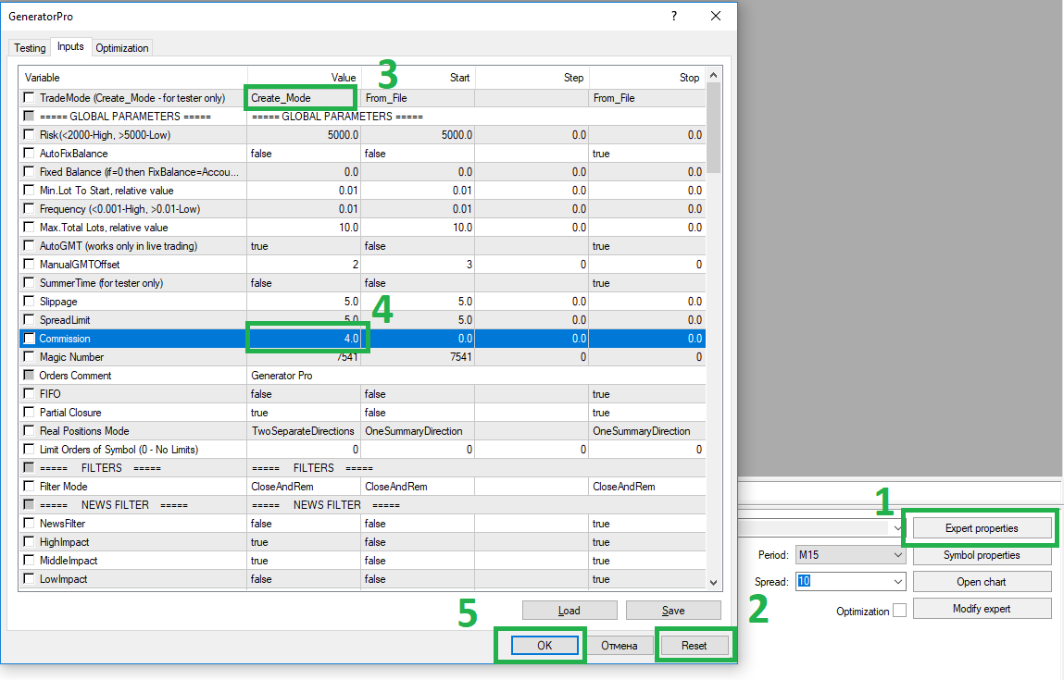Click the Start column header
Image resolution: width=1064 pixels, height=680 pixels.
[418, 78]
